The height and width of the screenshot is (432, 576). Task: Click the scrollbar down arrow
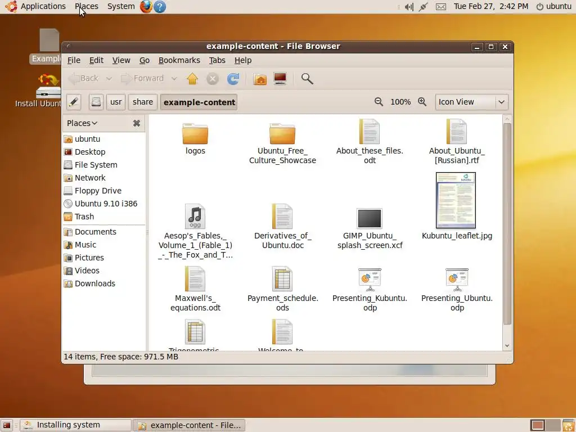(507, 346)
